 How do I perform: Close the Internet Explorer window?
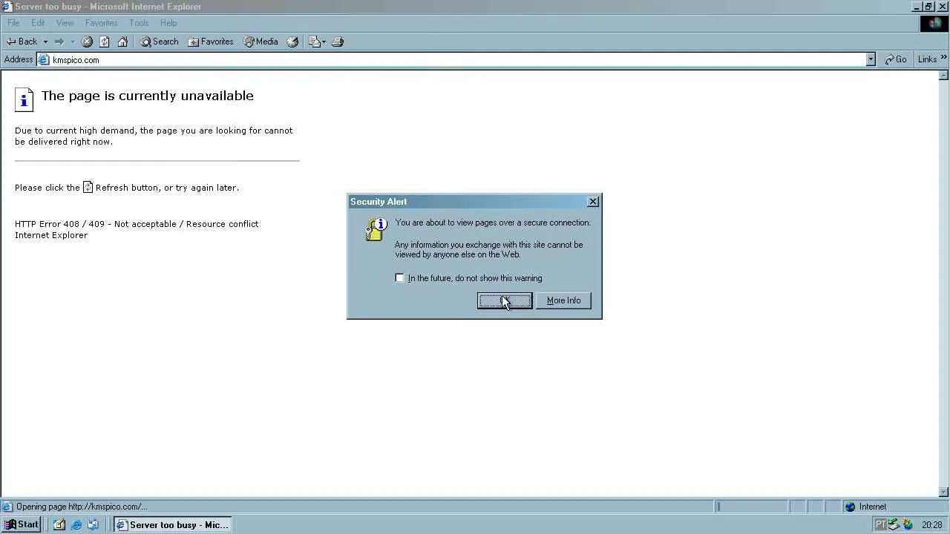[x=943, y=7]
